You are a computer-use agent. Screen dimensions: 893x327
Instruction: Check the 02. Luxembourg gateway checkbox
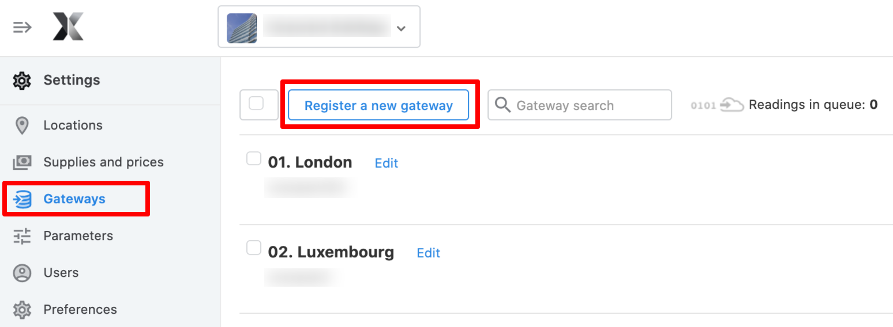coord(254,248)
